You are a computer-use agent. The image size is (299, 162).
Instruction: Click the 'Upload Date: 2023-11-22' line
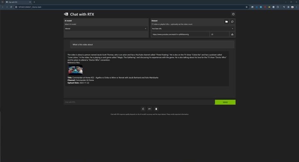click(78, 83)
